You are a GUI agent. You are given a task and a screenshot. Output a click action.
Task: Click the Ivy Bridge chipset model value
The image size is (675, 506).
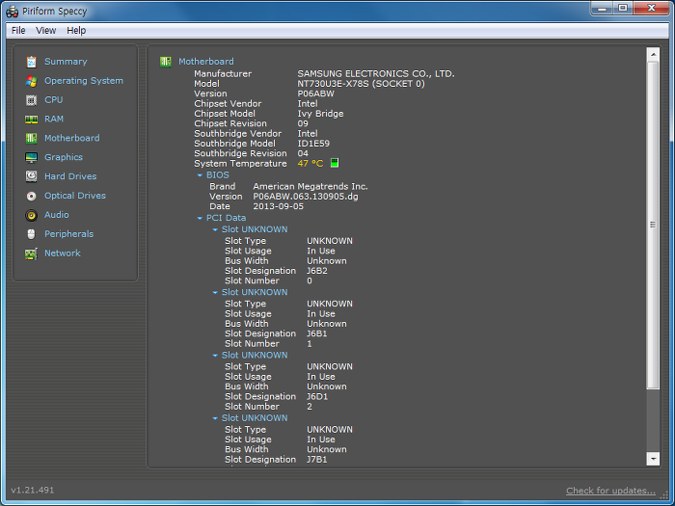point(320,114)
